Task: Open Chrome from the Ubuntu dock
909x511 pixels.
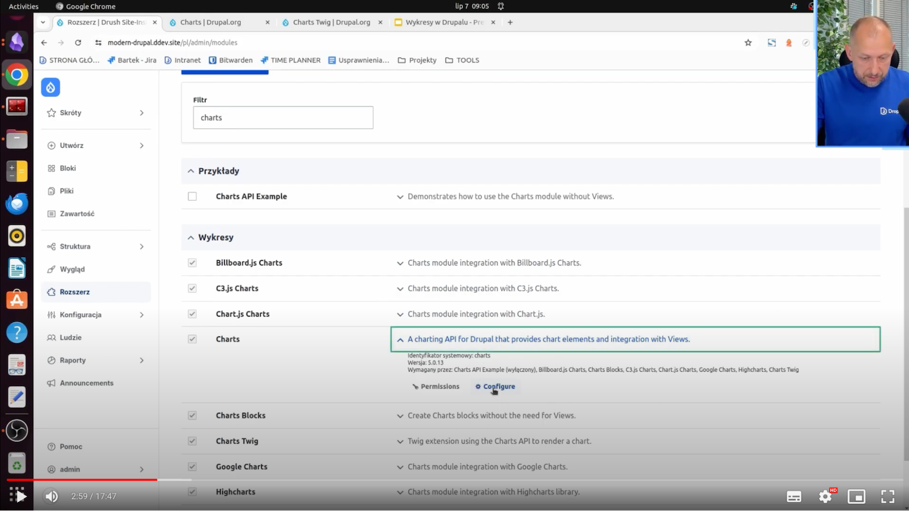Action: pyautogui.click(x=17, y=75)
